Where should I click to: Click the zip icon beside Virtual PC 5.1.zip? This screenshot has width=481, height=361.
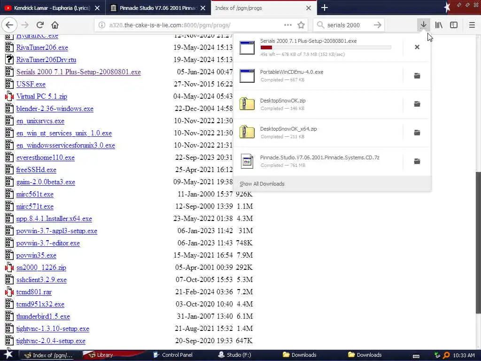point(9,96)
